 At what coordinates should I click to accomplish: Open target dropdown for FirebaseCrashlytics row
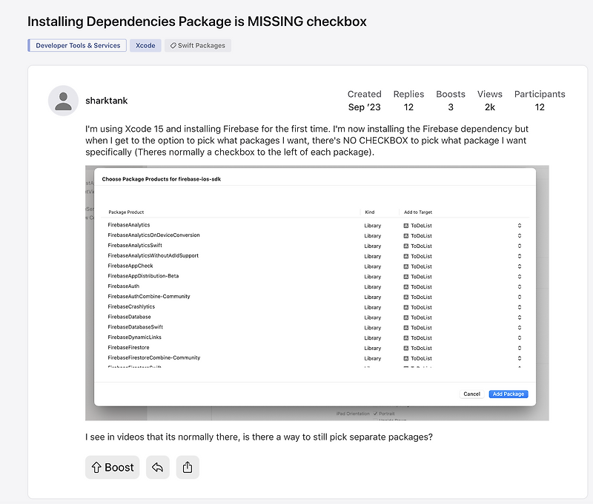[520, 307]
